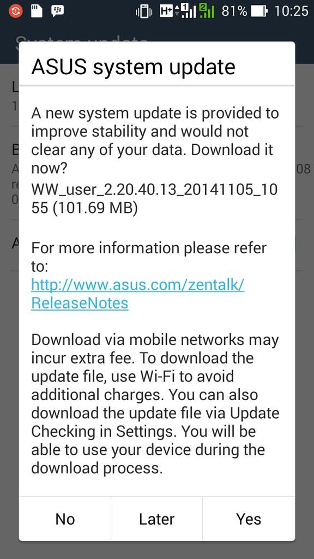Tap the WW_user_2.20.40.13 firmware version text
Screen dimensions: 314x559
click(154, 199)
